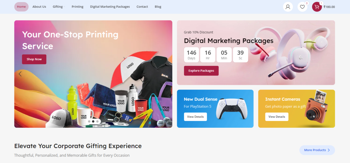
Task: Click the Shop Now button
Action: [x=34, y=59]
